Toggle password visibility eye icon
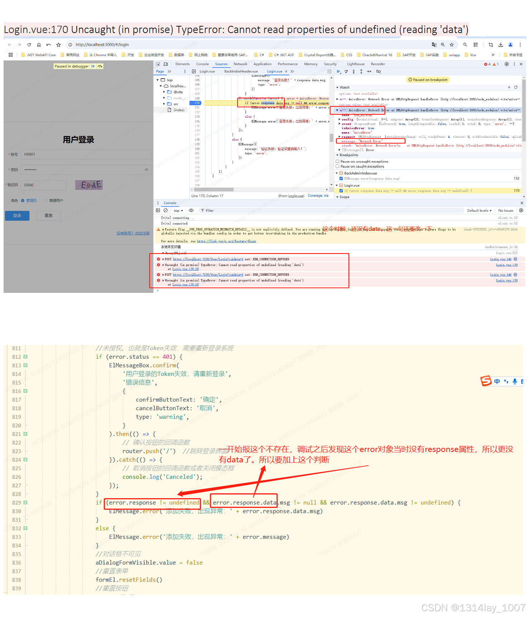Image resolution: width=527 pixels, height=617 pixels. (146, 169)
